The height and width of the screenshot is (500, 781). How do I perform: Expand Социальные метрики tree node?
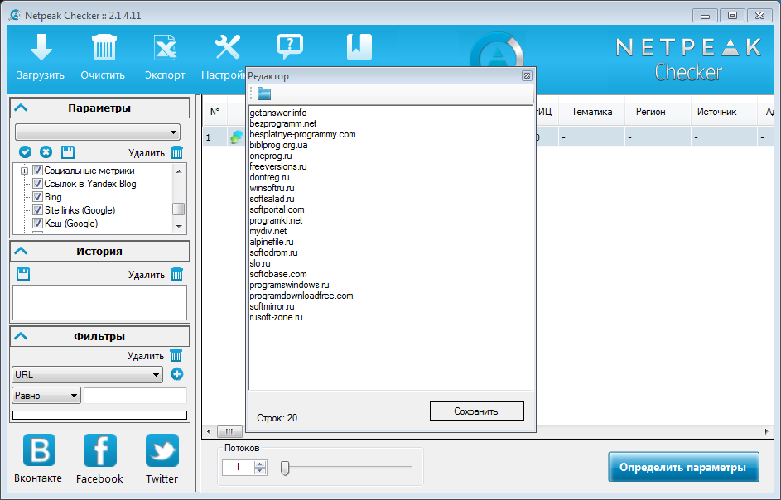coord(24,171)
